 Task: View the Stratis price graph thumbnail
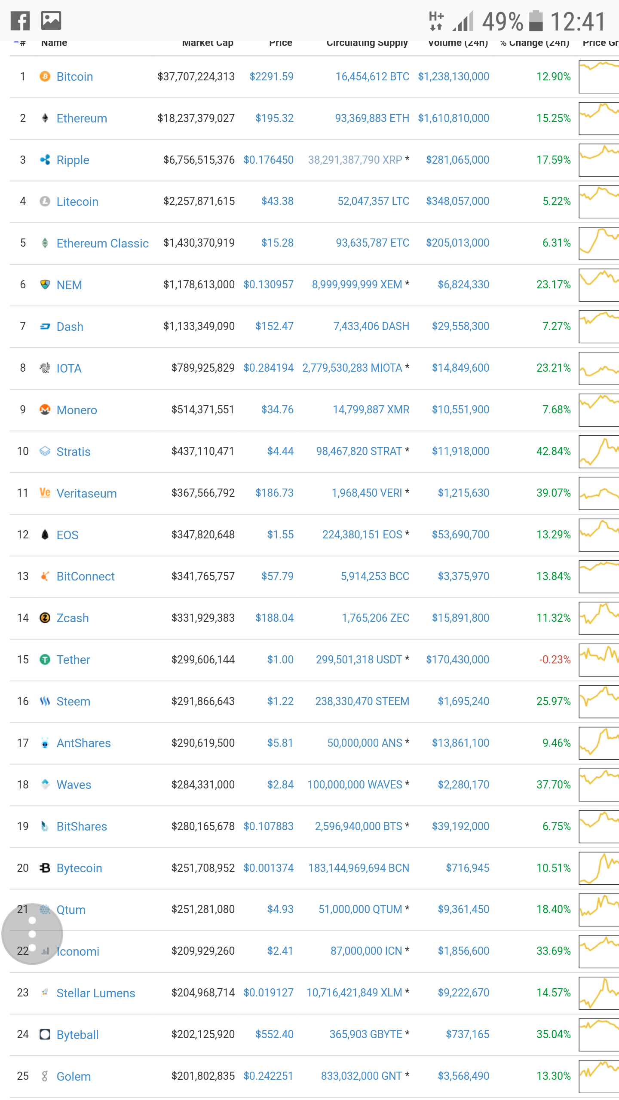tap(599, 451)
